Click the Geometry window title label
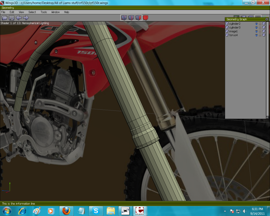This screenshot has width=270, height=216. [x=8, y=8]
